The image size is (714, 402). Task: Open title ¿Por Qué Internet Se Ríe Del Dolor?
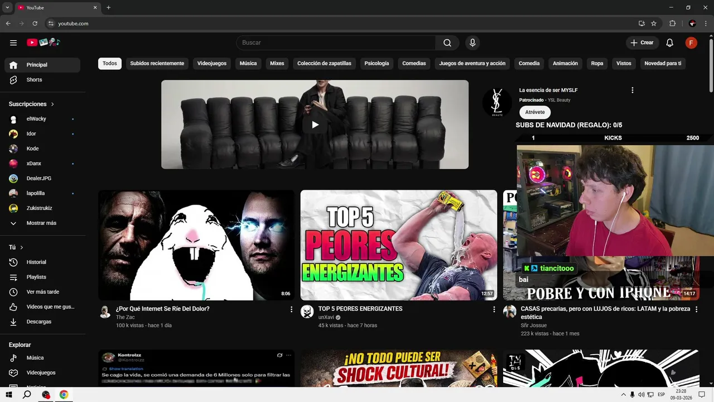pos(163,309)
